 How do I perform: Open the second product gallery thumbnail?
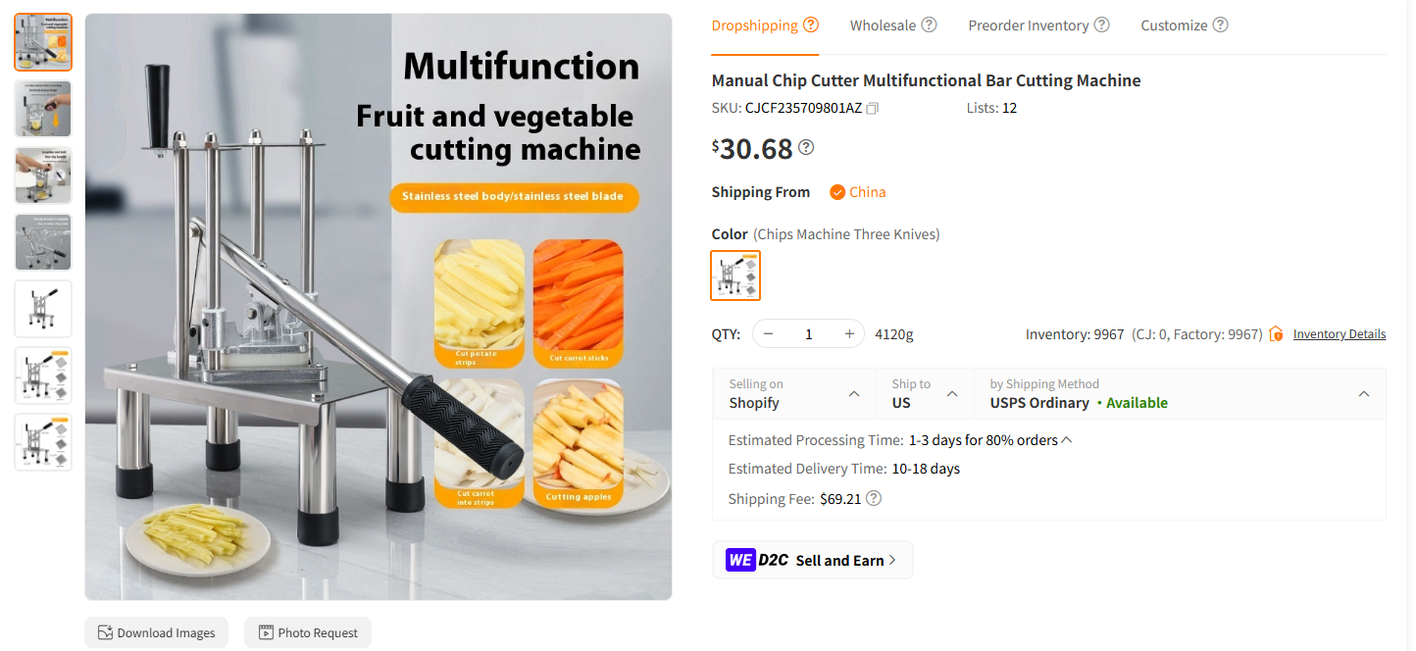pos(42,108)
